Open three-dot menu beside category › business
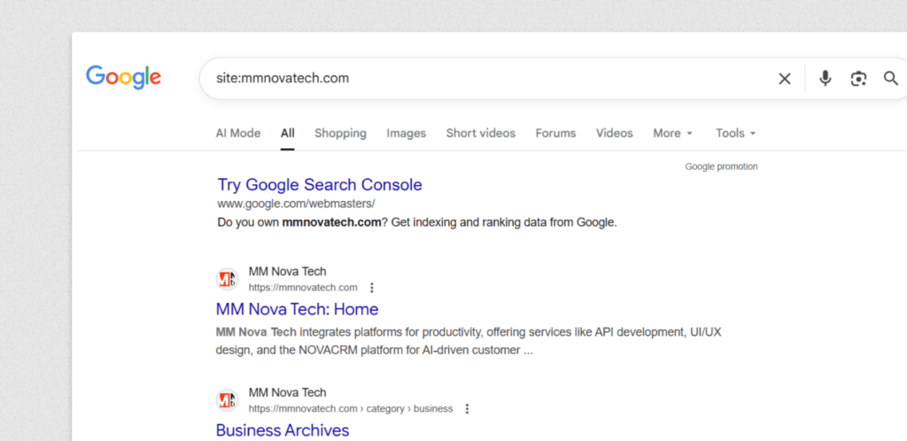907x441 pixels. [467, 409]
